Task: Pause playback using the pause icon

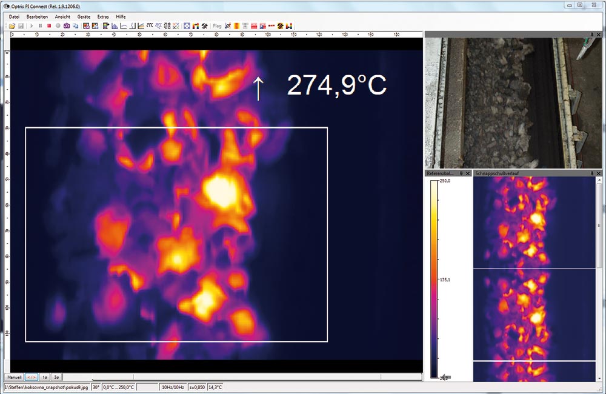Action: tap(41, 25)
